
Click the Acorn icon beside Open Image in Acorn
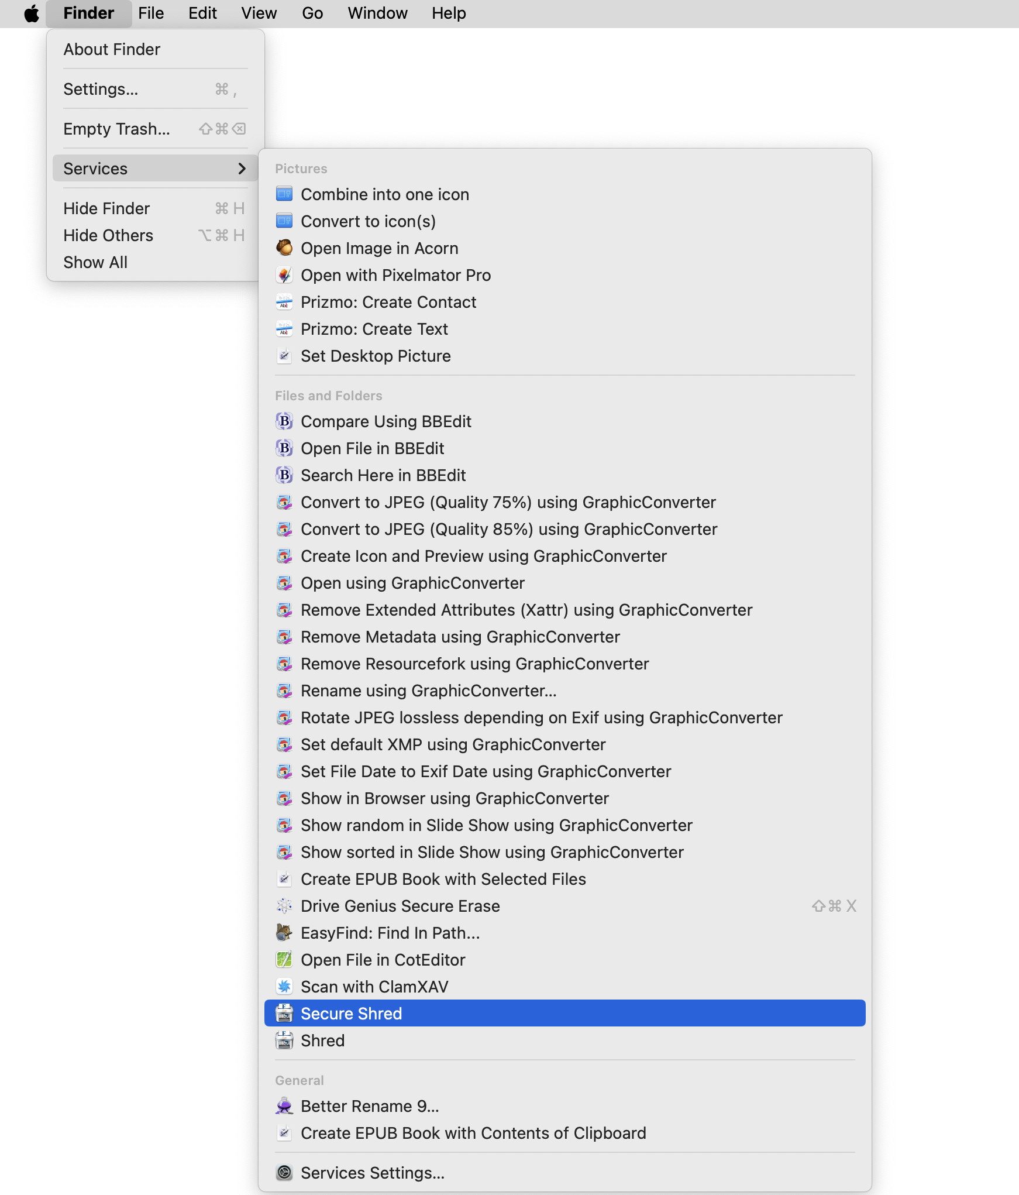click(x=284, y=248)
